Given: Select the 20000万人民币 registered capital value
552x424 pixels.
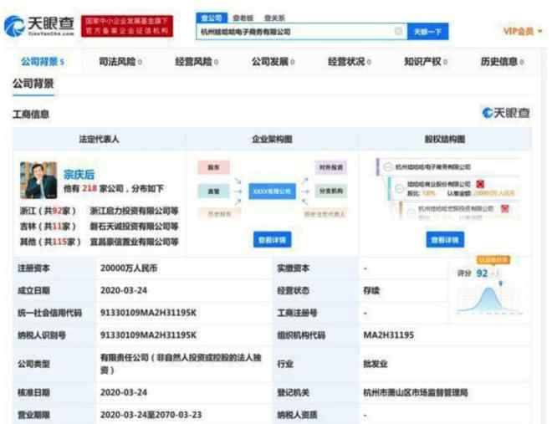Looking at the screenshot, I should click(129, 268).
